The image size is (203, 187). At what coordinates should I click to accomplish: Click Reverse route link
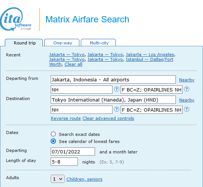tap(66, 118)
